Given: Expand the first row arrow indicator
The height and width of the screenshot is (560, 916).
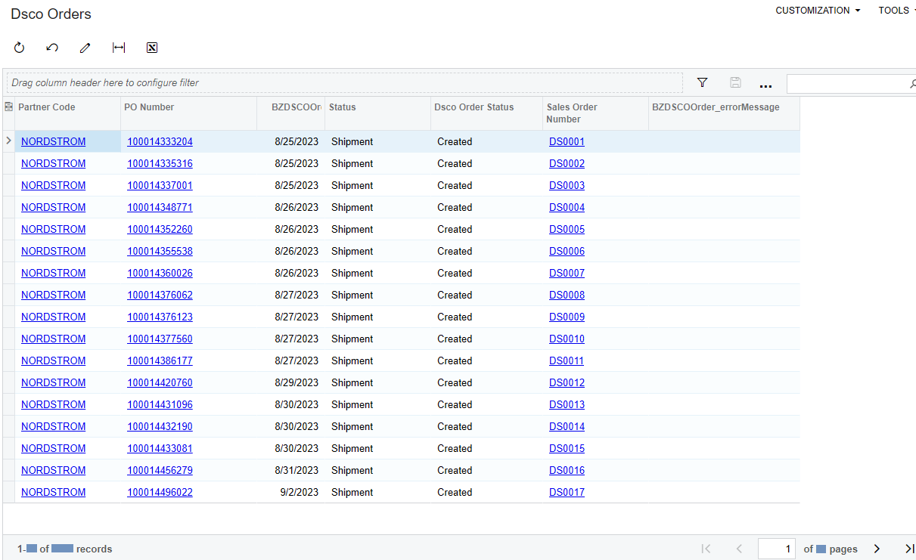Looking at the screenshot, I should tap(8, 141).
